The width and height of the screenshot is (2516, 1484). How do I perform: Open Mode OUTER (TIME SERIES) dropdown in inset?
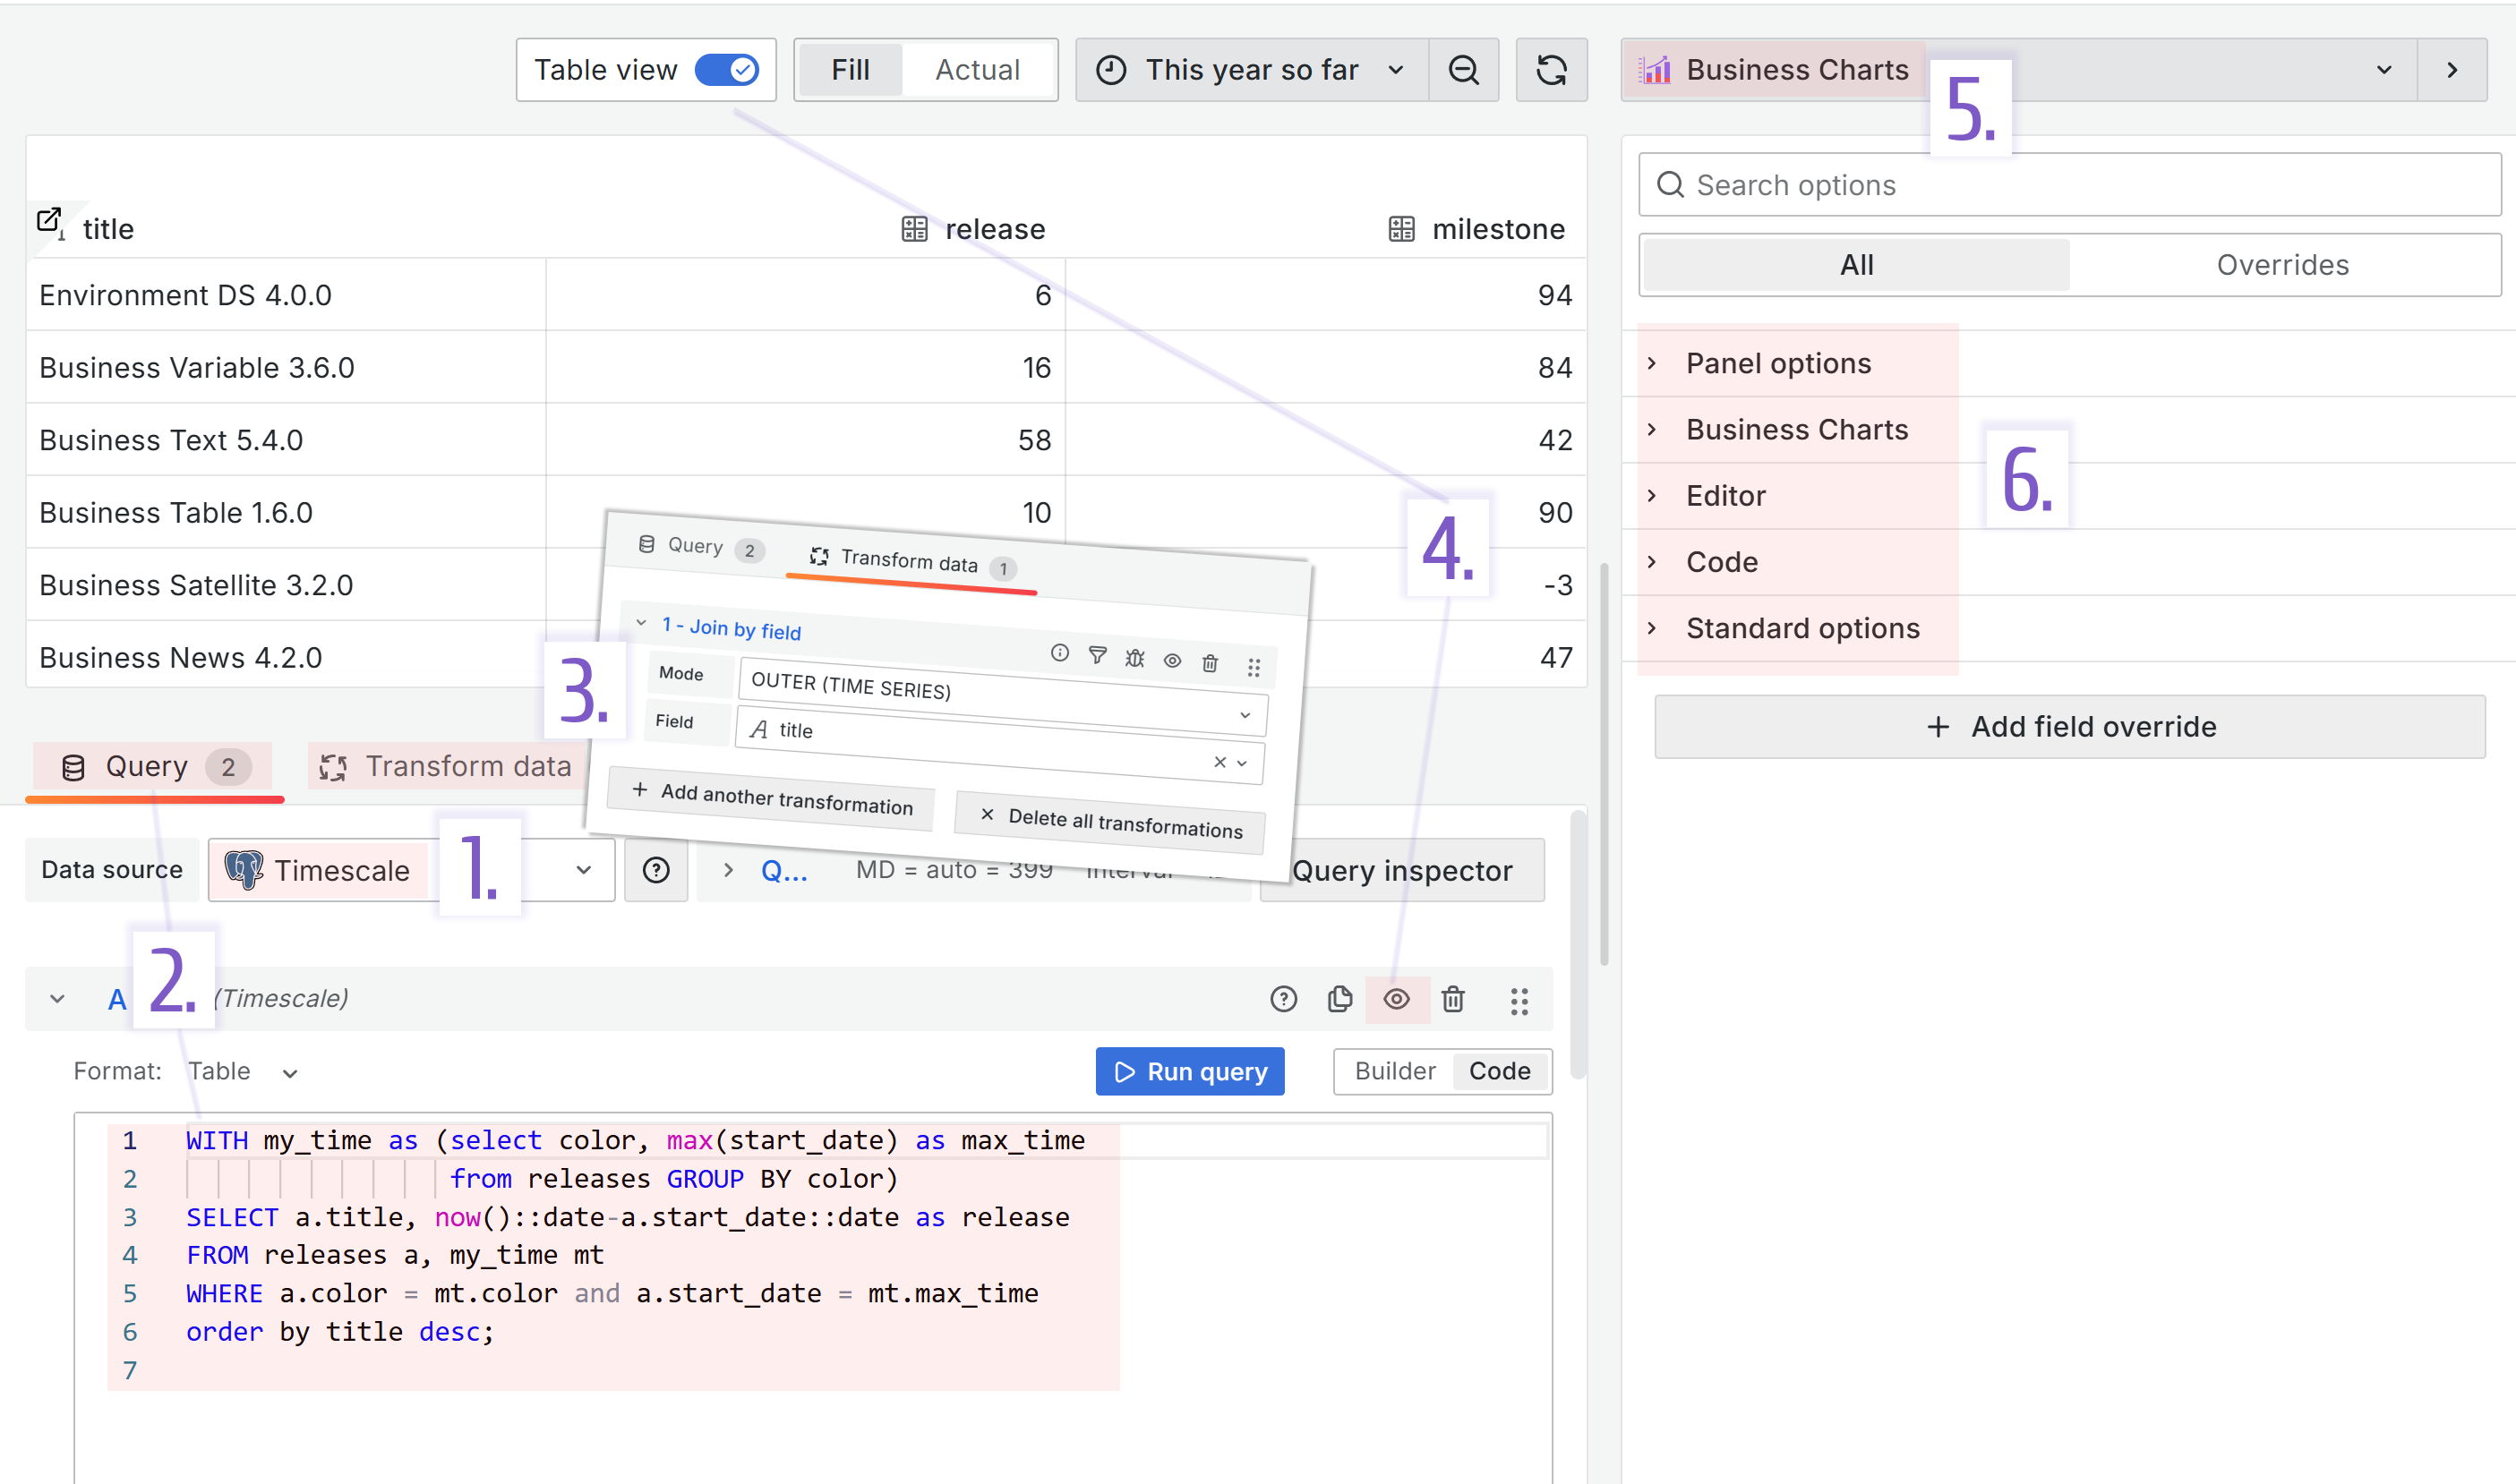tap(1003, 697)
